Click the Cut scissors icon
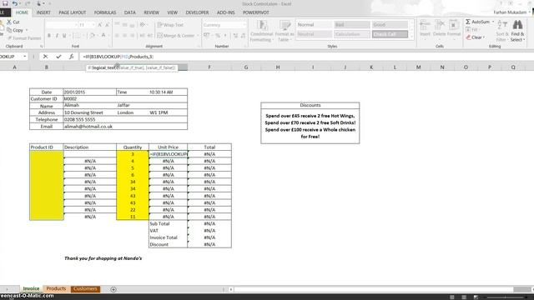 [x=9, y=22]
